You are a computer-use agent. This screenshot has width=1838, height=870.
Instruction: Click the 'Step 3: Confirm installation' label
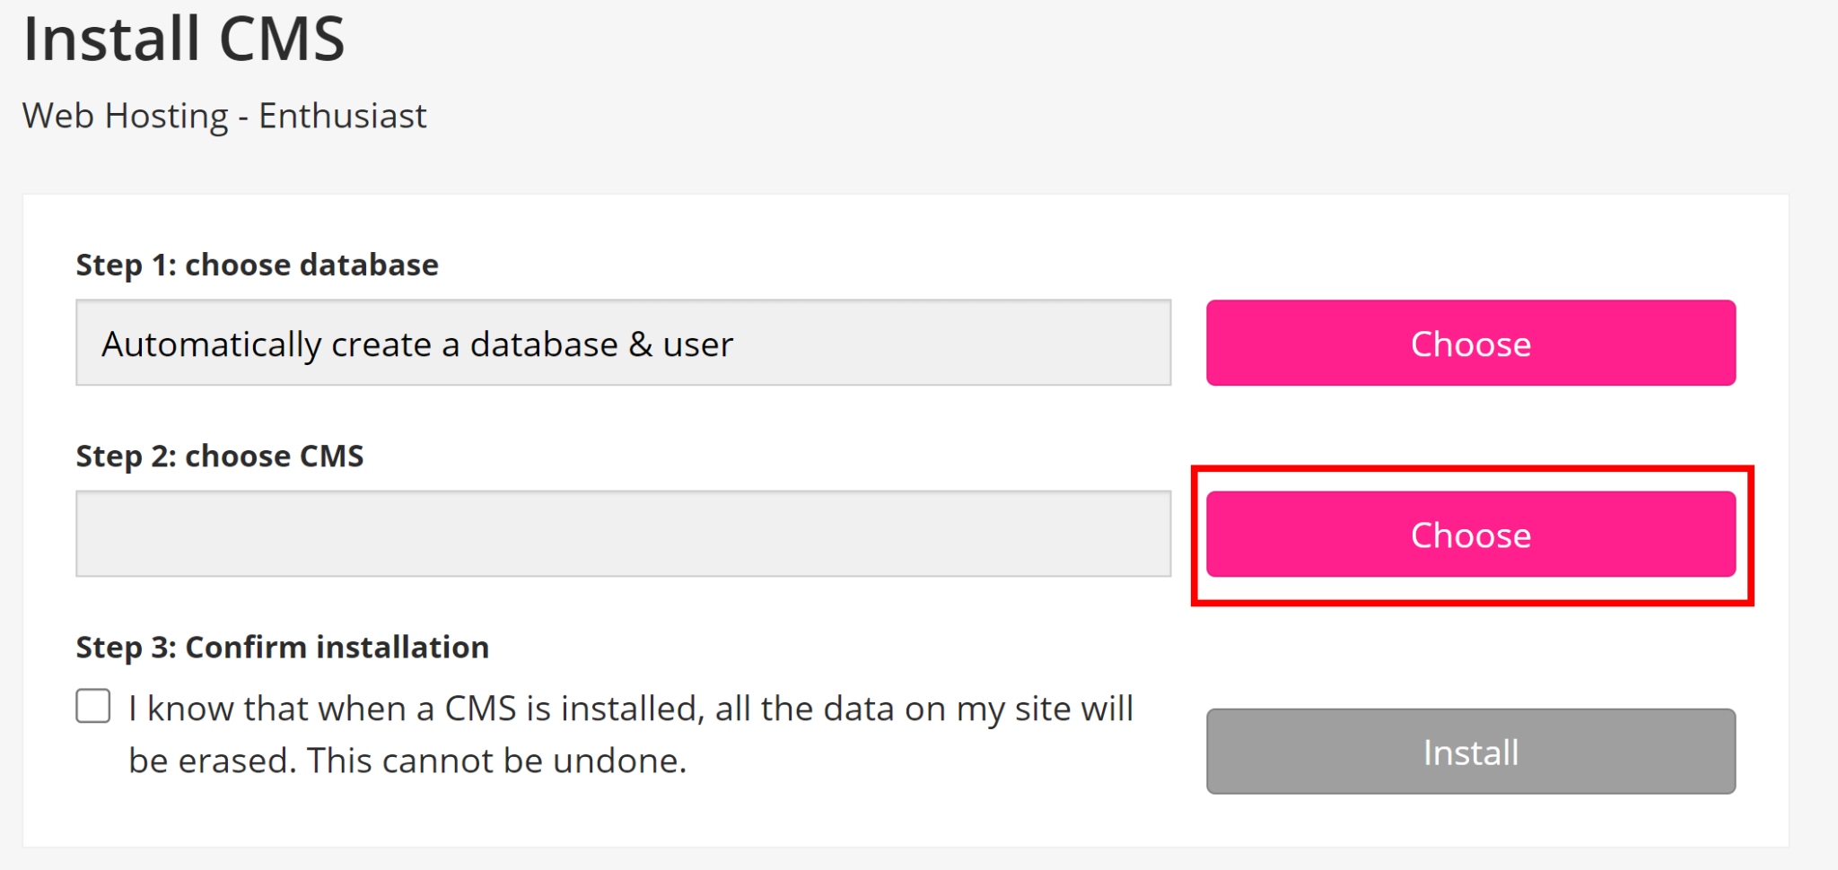coord(282,648)
